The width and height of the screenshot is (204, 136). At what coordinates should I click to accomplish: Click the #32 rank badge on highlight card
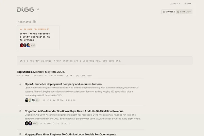tap(33, 45)
